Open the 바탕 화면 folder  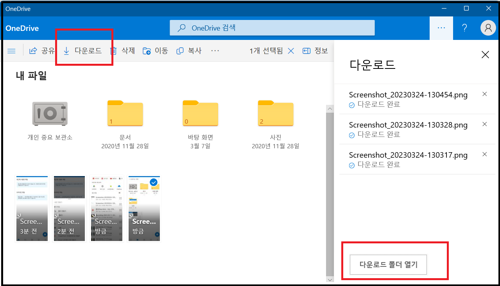tap(200, 124)
